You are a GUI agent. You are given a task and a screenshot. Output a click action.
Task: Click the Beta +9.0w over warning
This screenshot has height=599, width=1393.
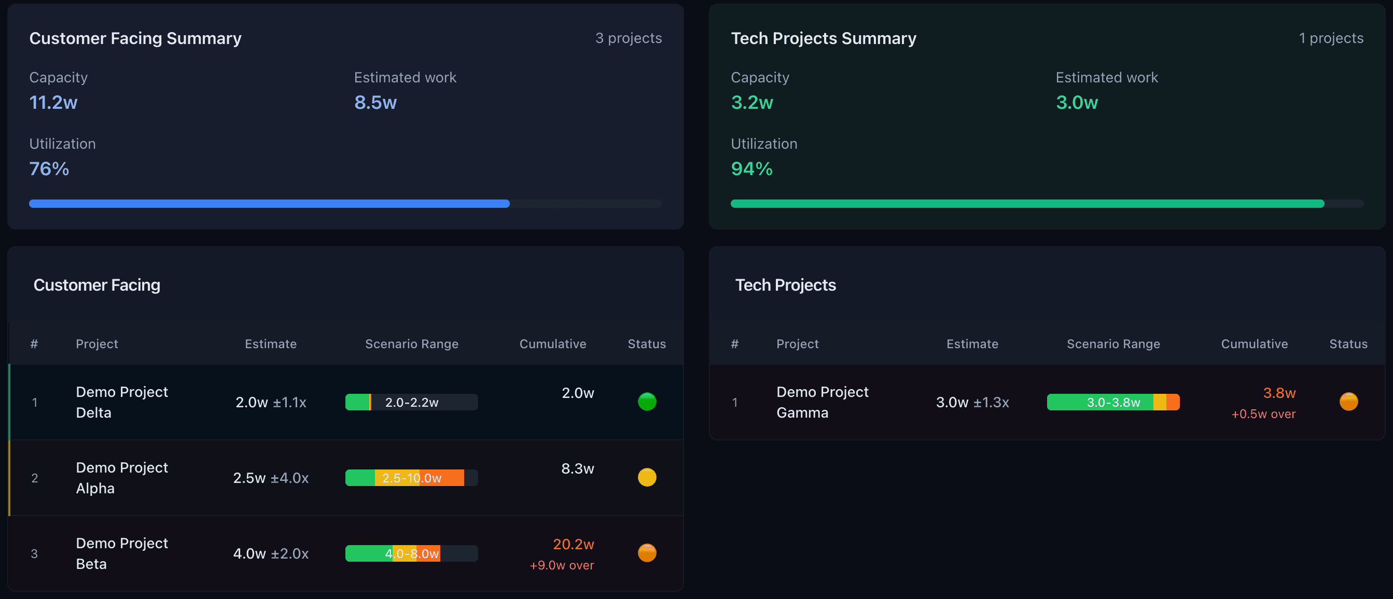coord(561,565)
